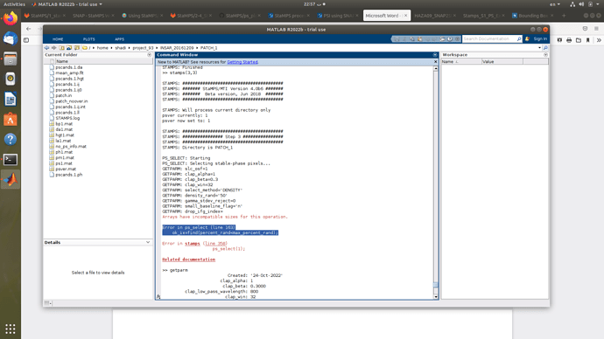Open the stamps error link

pos(193,244)
